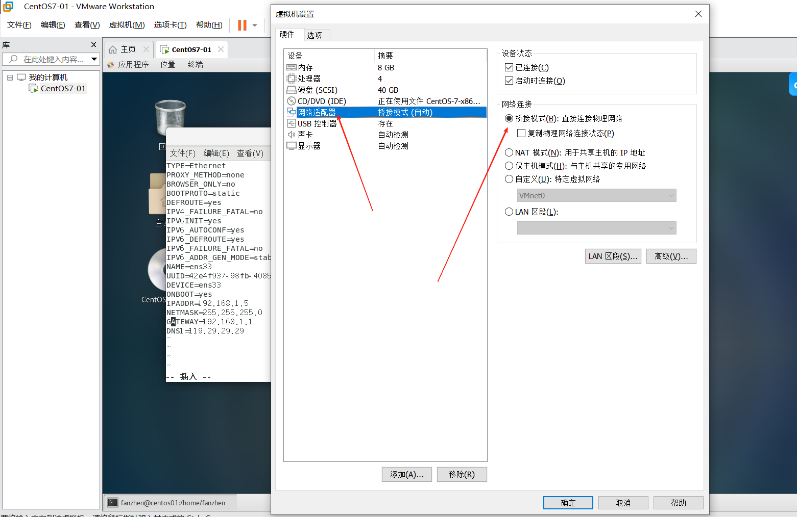Click the Help button in the settings dialog
The width and height of the screenshot is (797, 517).
(x=679, y=503)
